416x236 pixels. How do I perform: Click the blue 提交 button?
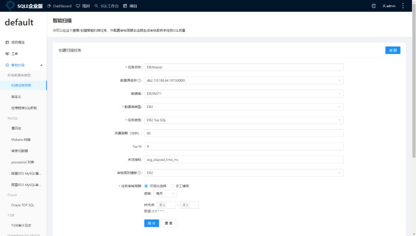click(x=151, y=223)
